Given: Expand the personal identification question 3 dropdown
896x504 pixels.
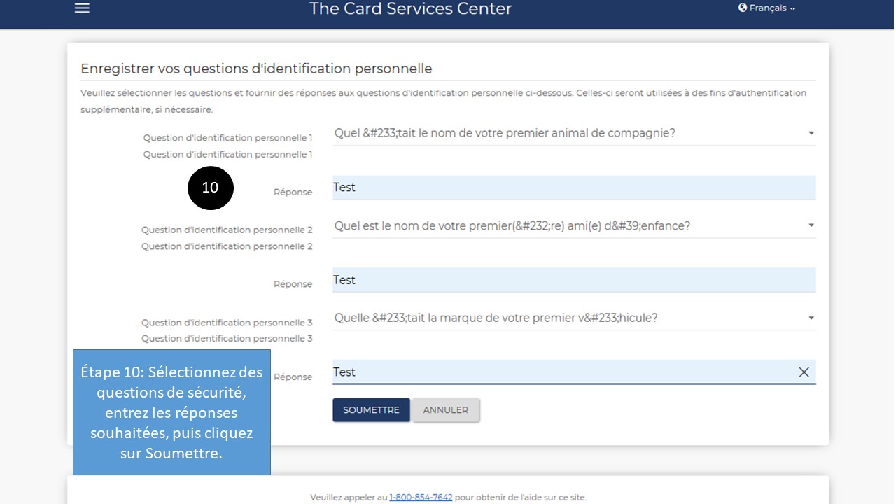Looking at the screenshot, I should [x=574, y=318].
